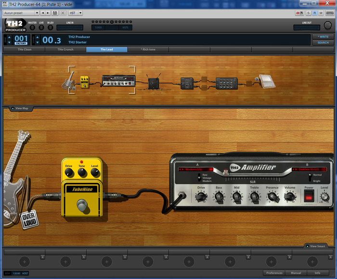Image resolution: width=337 pixels, height=279 pixels.
Task: Click the TubeNine Drive knob
Action: coord(69,173)
